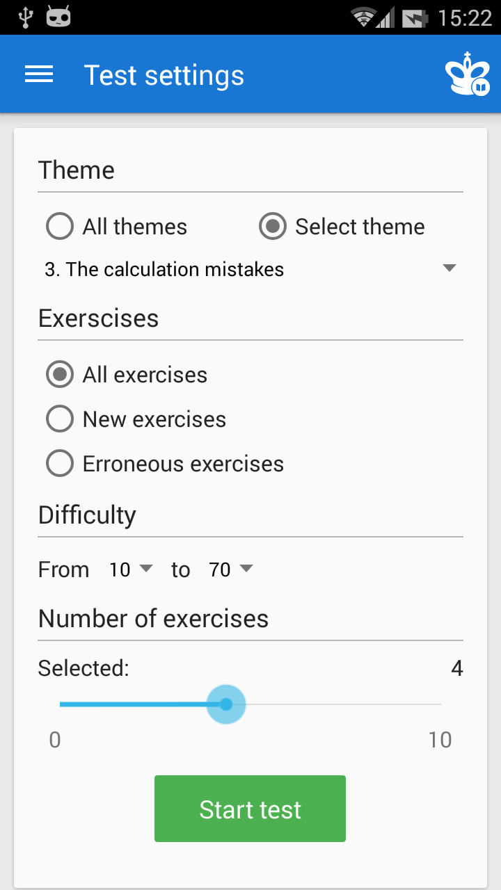Tap the battery status icon

(x=415, y=17)
